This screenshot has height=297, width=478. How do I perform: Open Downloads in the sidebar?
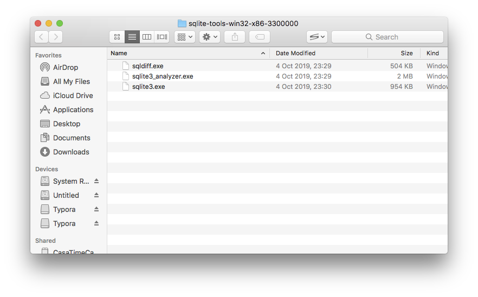click(70, 152)
